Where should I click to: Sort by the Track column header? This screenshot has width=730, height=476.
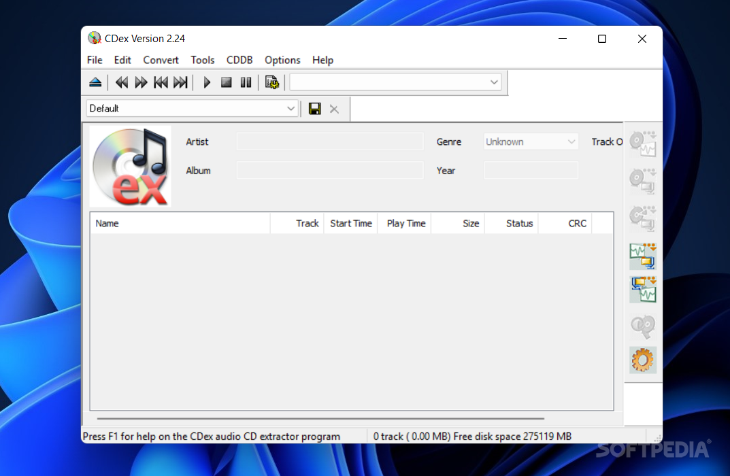[x=297, y=223]
